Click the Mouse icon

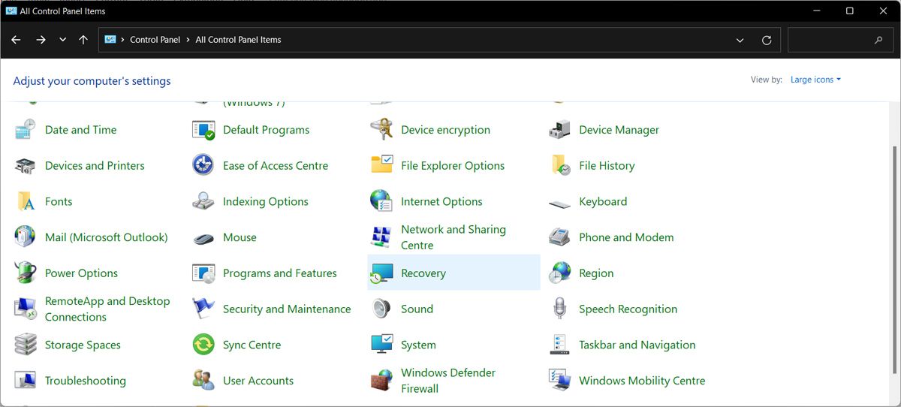[x=203, y=237]
